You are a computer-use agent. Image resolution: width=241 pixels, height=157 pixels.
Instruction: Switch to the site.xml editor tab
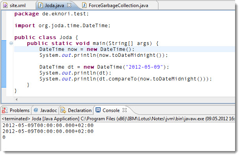pos(18,6)
